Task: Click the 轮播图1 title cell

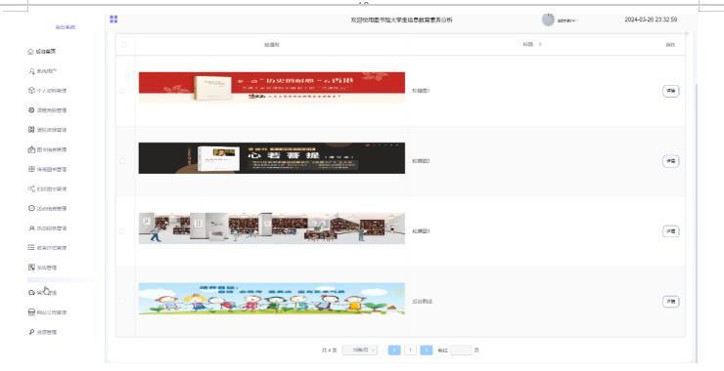Action: pyautogui.click(x=421, y=91)
